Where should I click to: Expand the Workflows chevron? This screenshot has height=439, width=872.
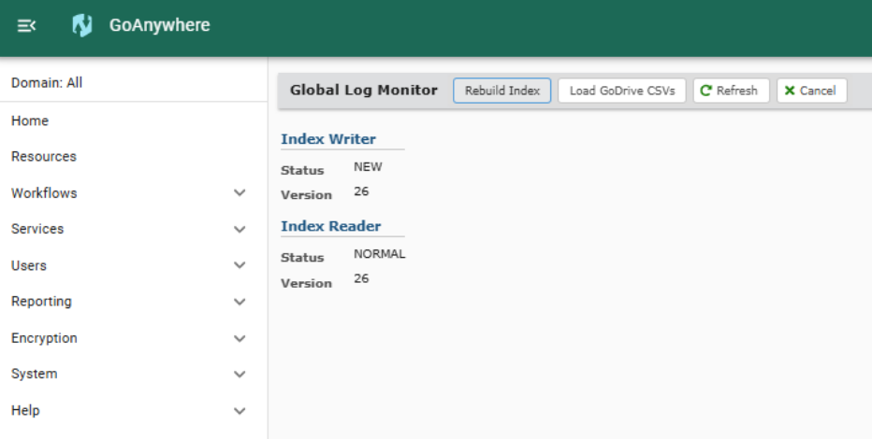(x=240, y=192)
